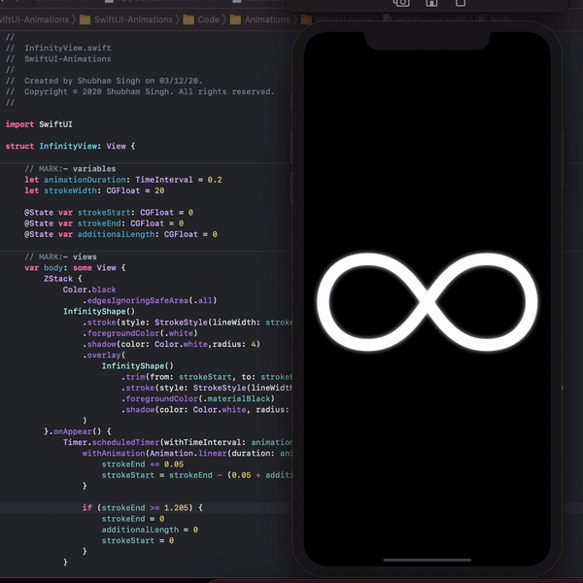Click '.foregroundColor(.white)' modifier
The height and width of the screenshot is (583, 583).
pyautogui.click(x=140, y=333)
